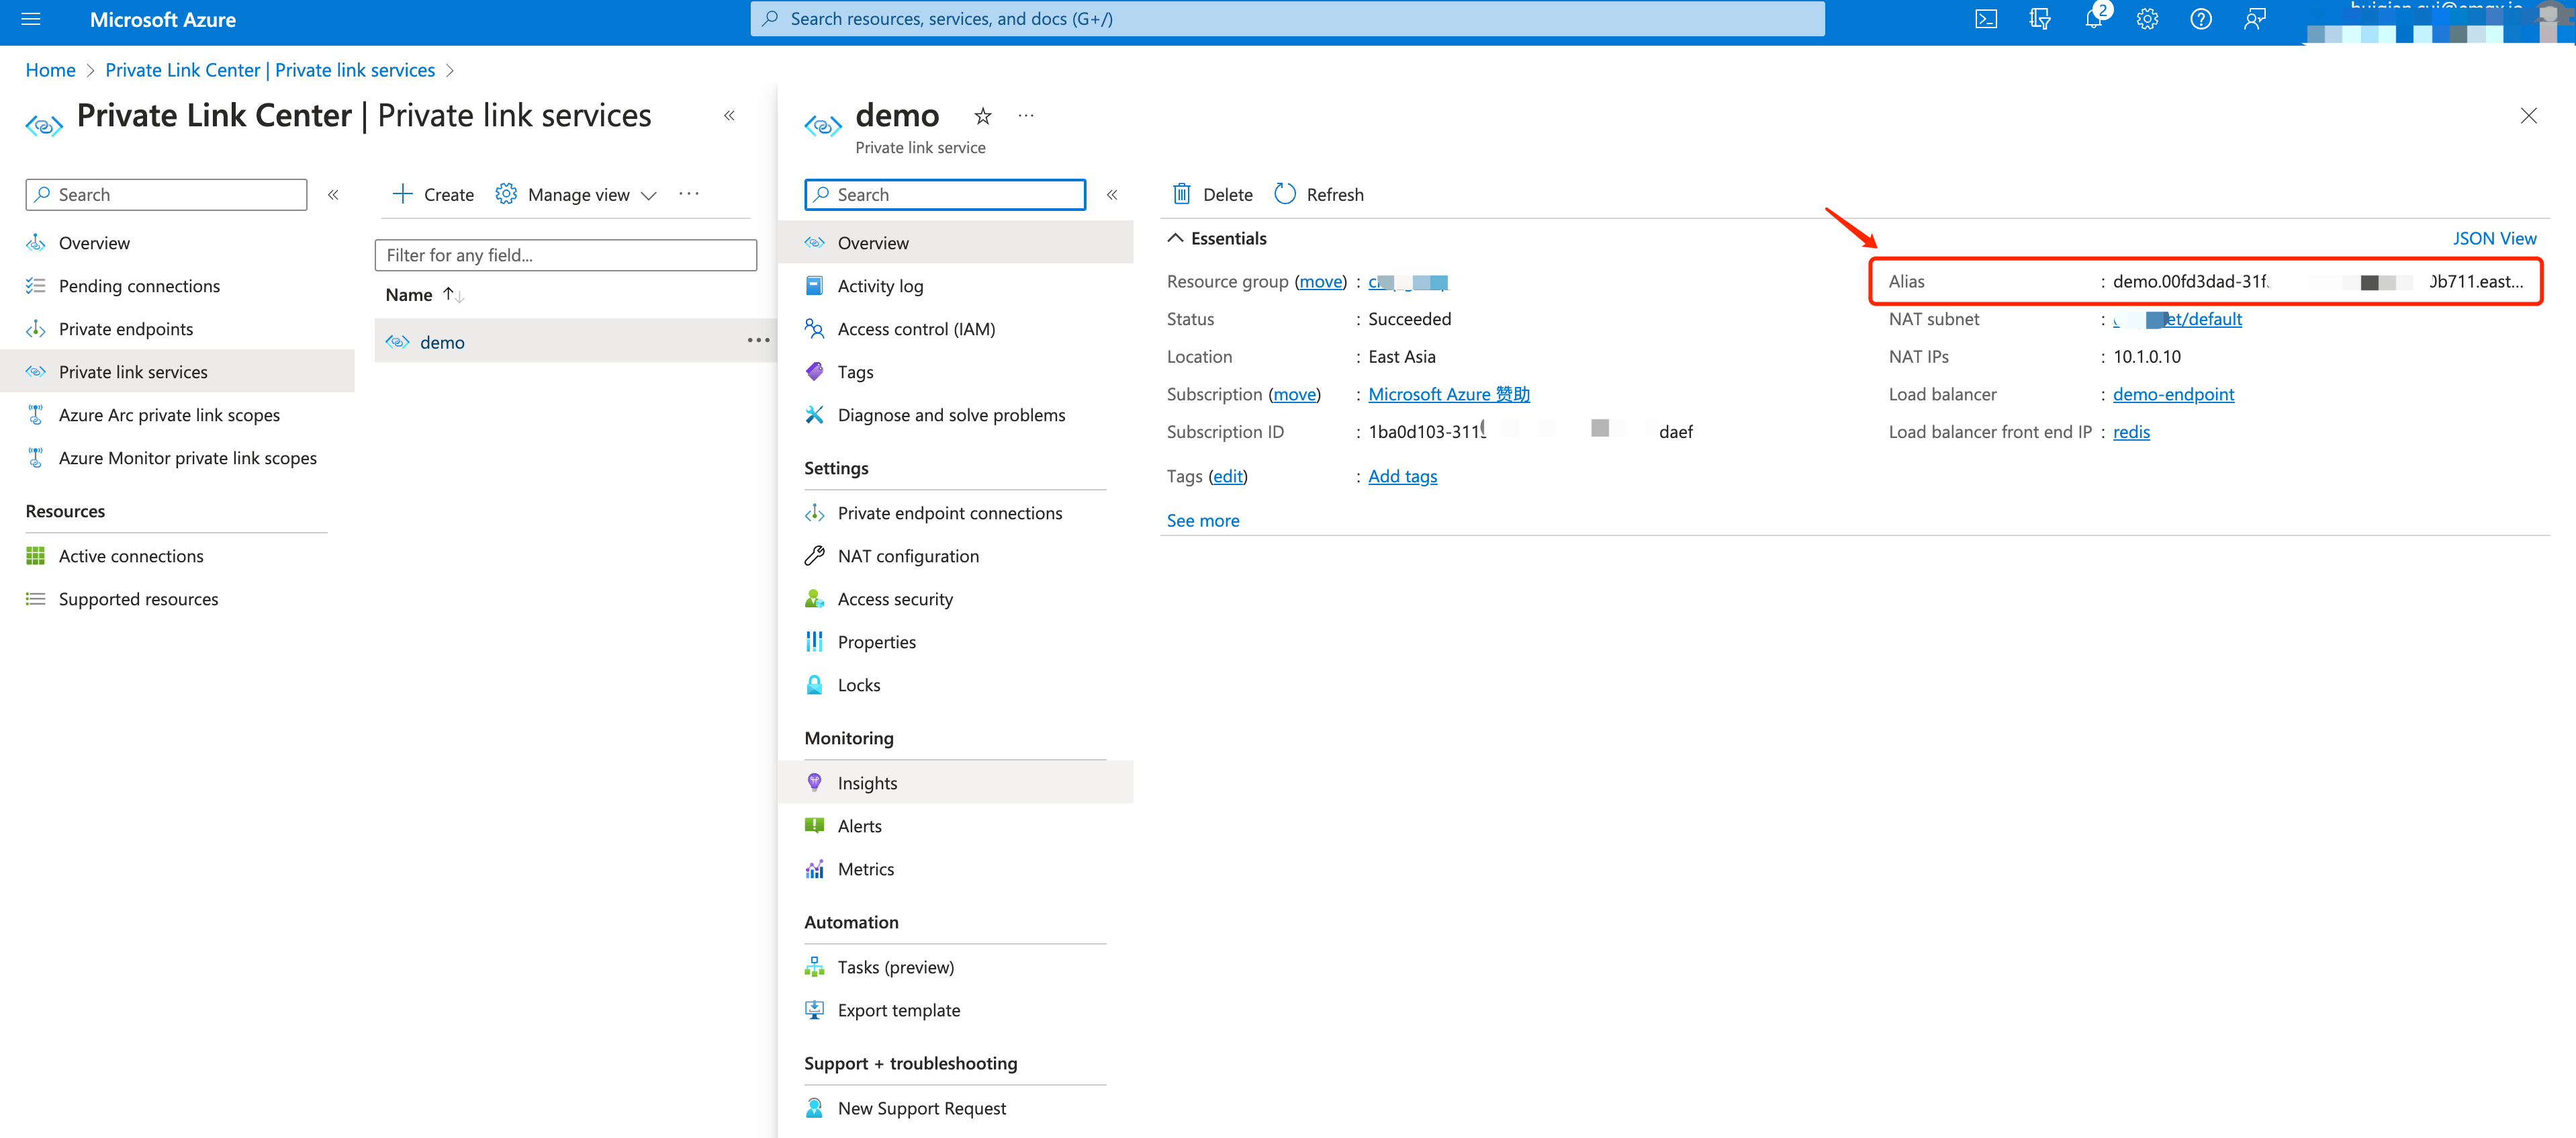Open Azure Cloud Shell from top bar
This screenshot has height=1138, width=2576.
click(1986, 18)
